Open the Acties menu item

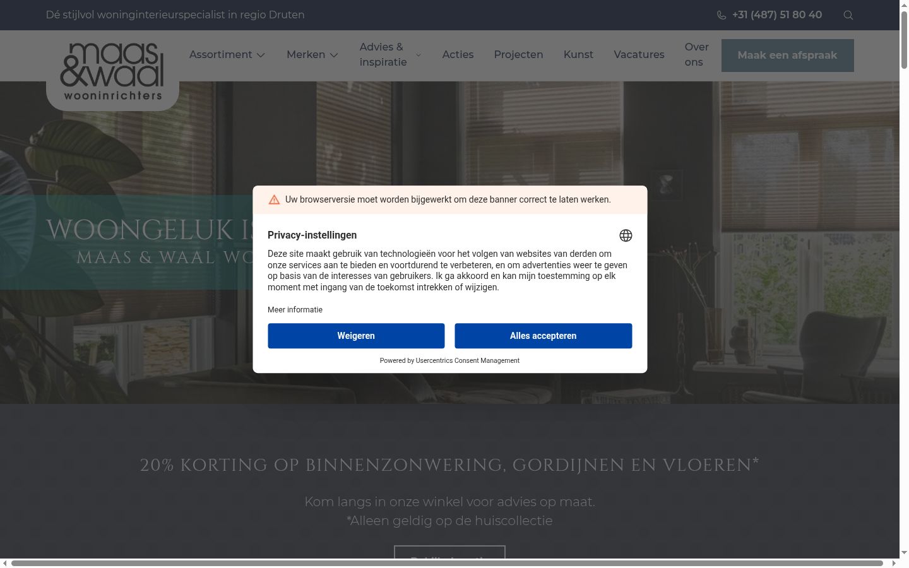[x=458, y=55]
